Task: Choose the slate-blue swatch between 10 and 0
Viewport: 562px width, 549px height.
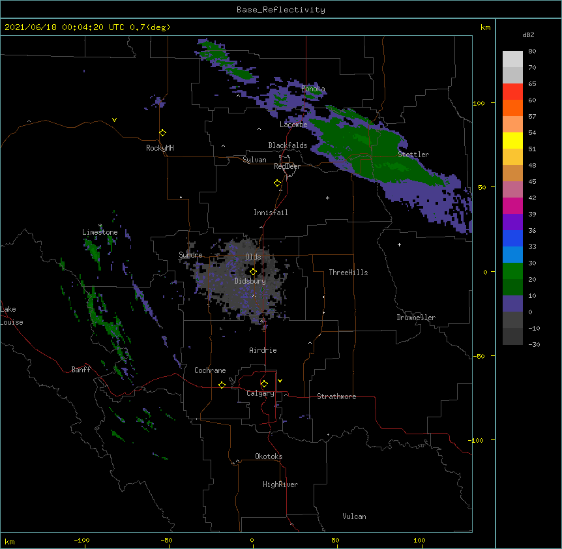Action: click(512, 304)
